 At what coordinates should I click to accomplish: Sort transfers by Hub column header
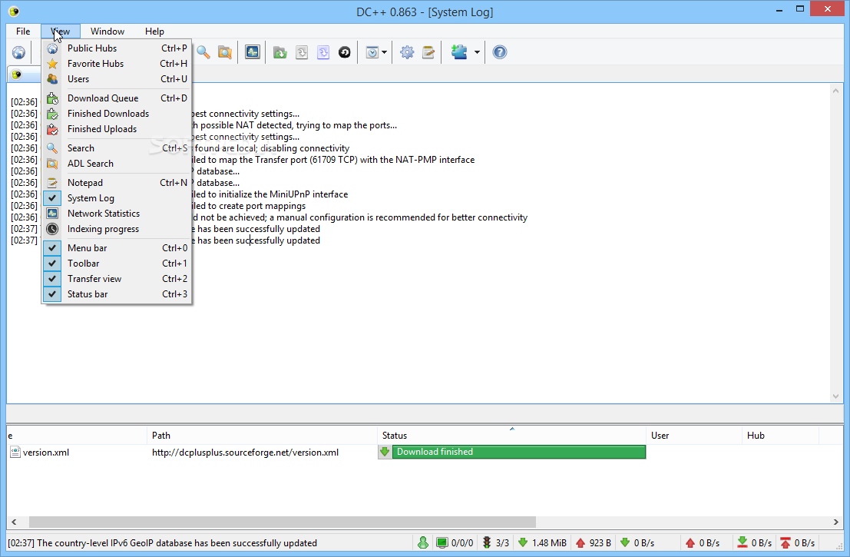coord(780,436)
